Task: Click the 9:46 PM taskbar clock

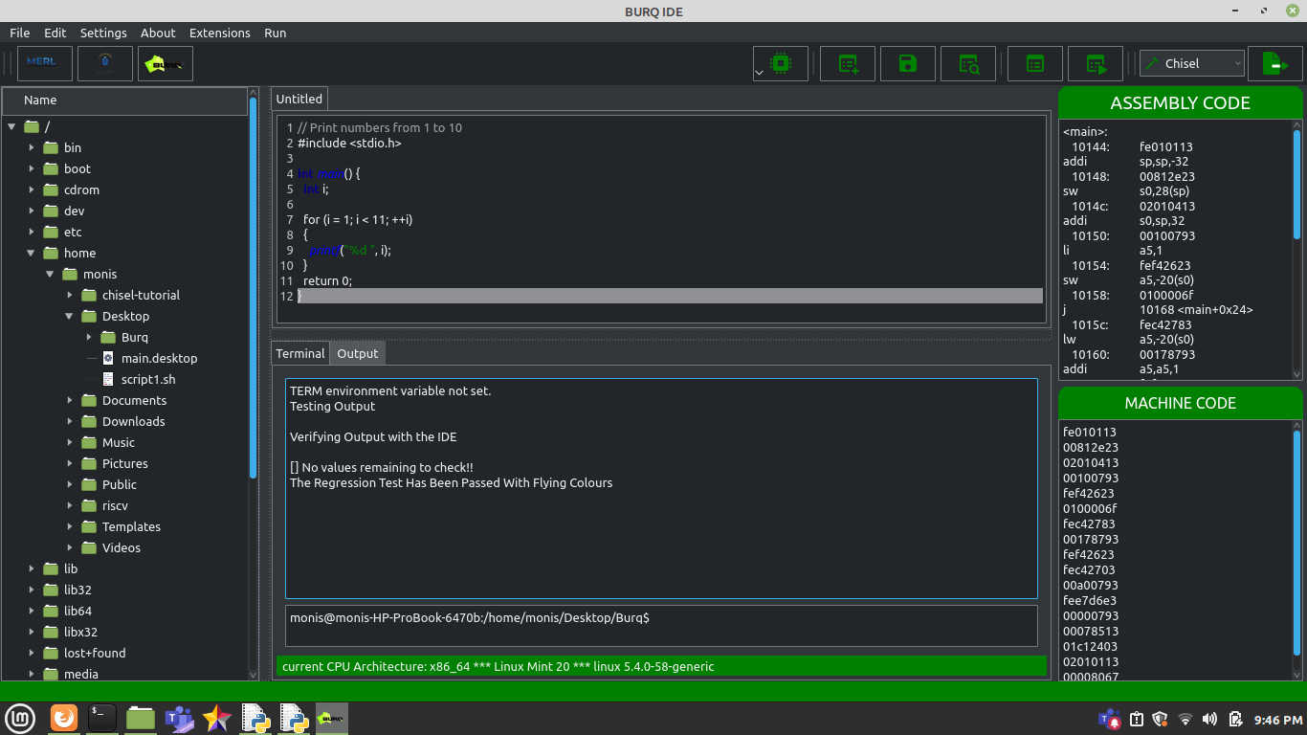Action: pyautogui.click(x=1279, y=719)
